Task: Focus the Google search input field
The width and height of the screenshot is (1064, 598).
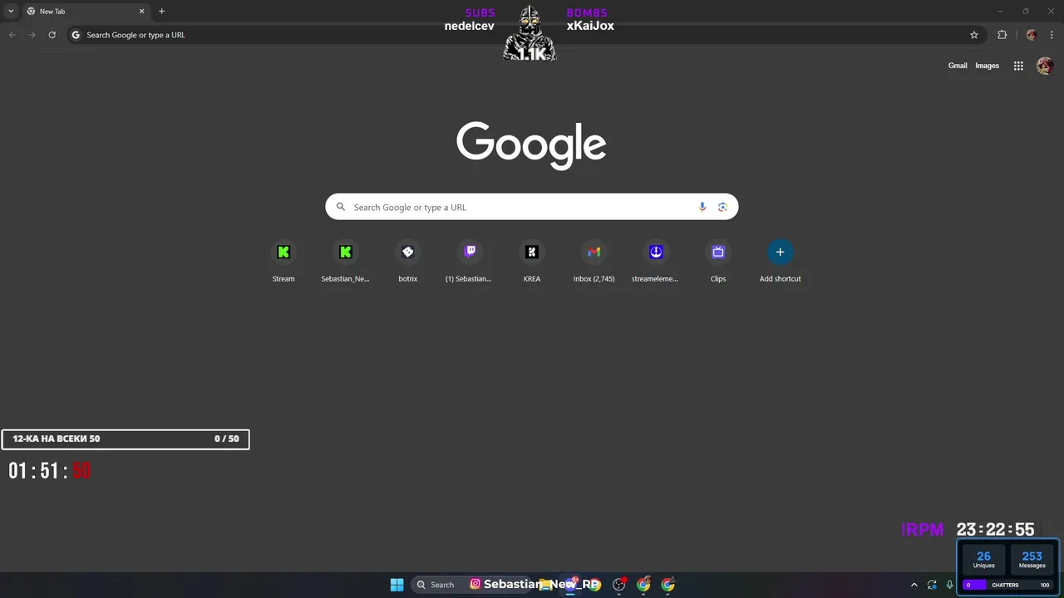Action: tap(531, 207)
